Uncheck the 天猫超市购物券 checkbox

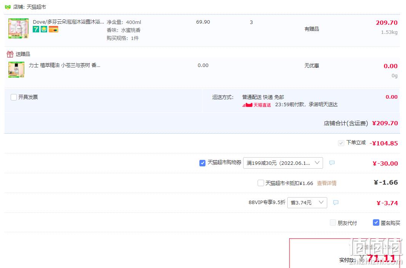tap(202, 163)
